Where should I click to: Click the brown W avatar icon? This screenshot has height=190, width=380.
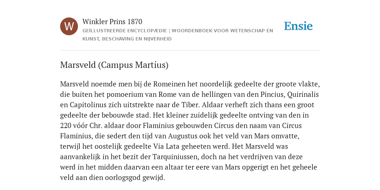point(69,26)
